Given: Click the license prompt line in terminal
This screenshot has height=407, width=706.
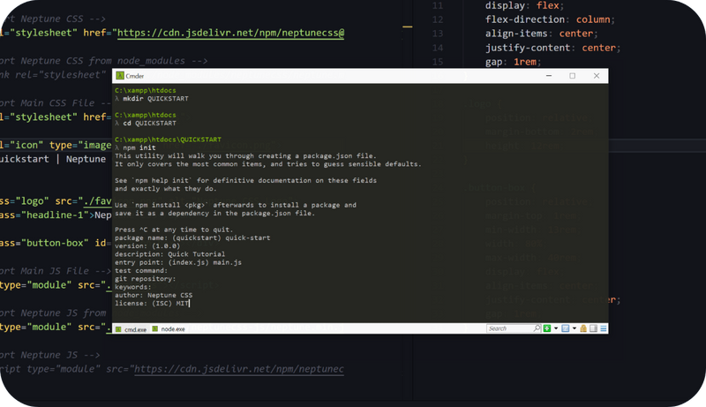Looking at the screenshot, I should point(152,303).
